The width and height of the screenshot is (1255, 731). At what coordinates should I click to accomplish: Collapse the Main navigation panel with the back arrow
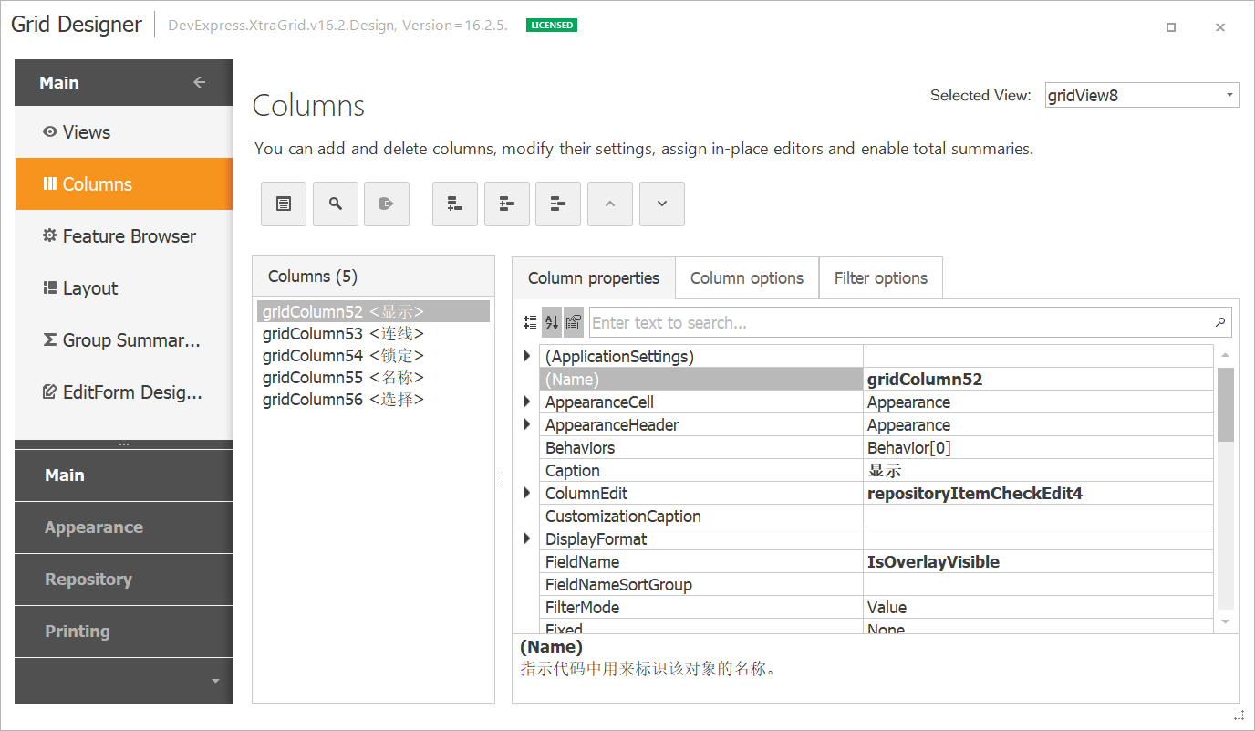click(200, 82)
